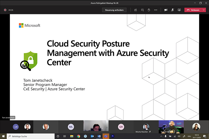Open the clock showing 18:14
209x139 pixels.
[197, 136]
